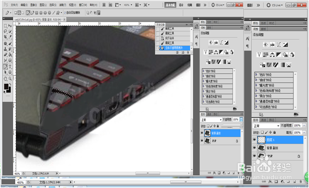Viewport: 309px width, 188px height.
Task: Hide 背景 副本 layer in the right window
Action: pos(254,148)
